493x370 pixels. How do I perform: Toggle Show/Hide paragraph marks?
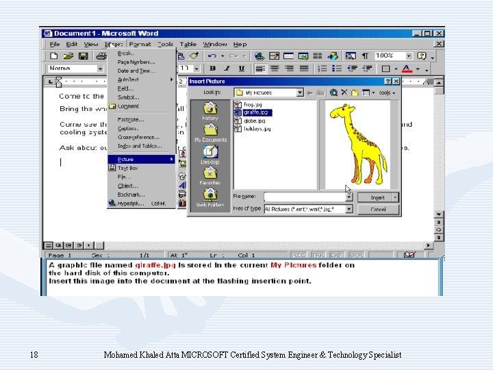coord(365,56)
